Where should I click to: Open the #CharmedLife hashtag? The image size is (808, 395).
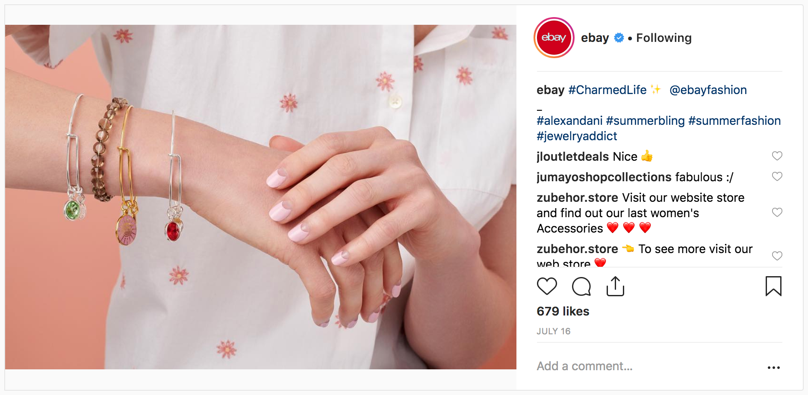point(607,90)
